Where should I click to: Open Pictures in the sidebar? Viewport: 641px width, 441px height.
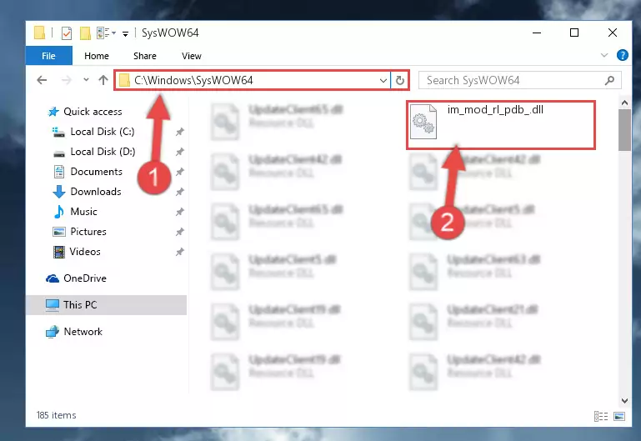tap(80, 232)
